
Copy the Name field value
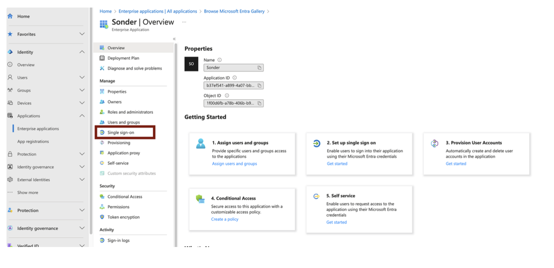click(x=259, y=68)
